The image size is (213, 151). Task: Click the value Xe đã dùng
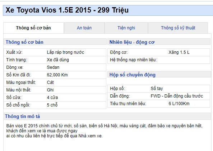[58, 60]
